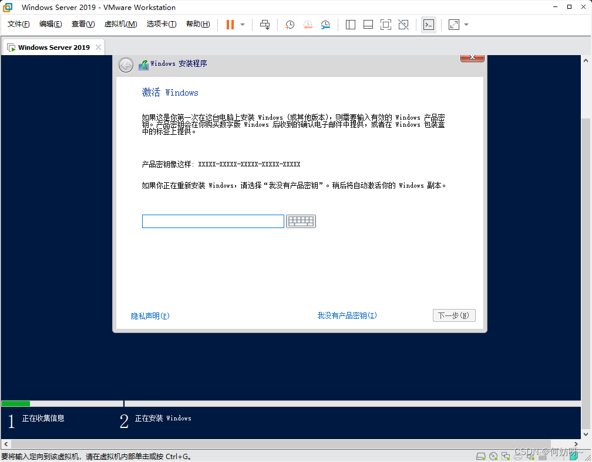Click the VMware Workstation title bar logo
Screen dimensions: 592x462
pos(8,7)
